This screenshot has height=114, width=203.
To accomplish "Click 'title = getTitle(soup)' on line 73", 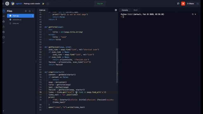I will (60, 85).
